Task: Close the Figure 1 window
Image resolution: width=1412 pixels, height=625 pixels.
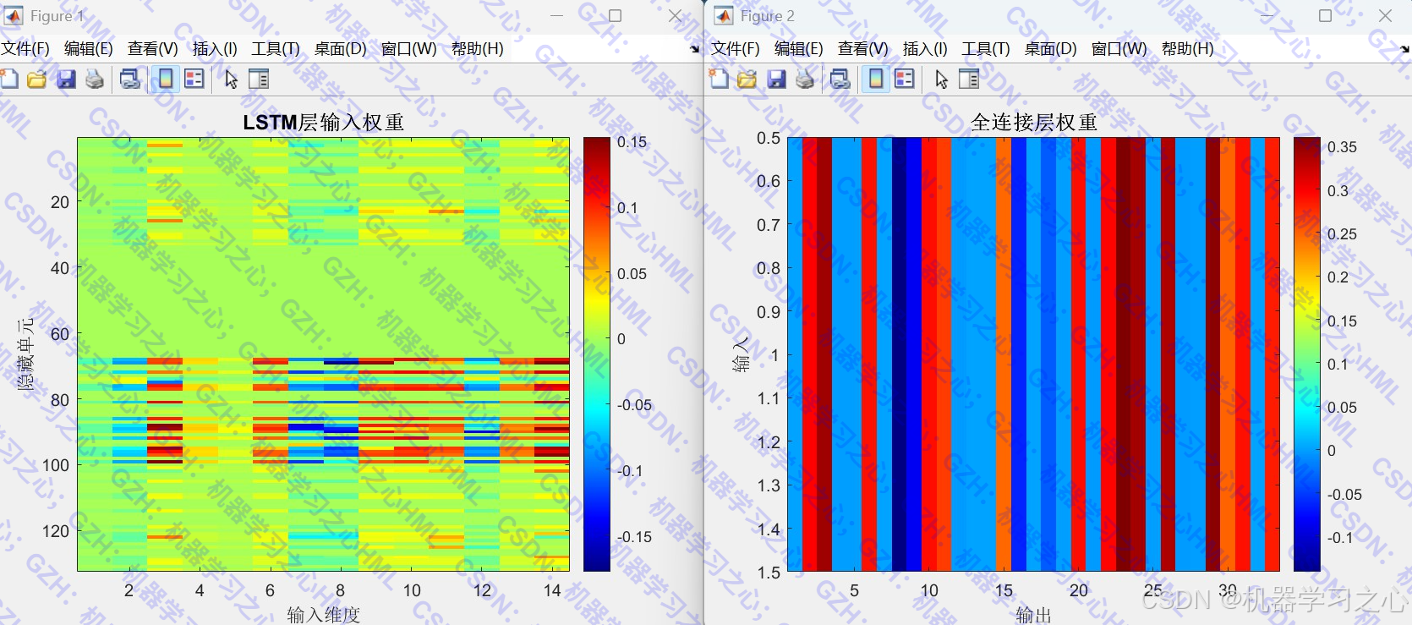Action: coord(675,16)
